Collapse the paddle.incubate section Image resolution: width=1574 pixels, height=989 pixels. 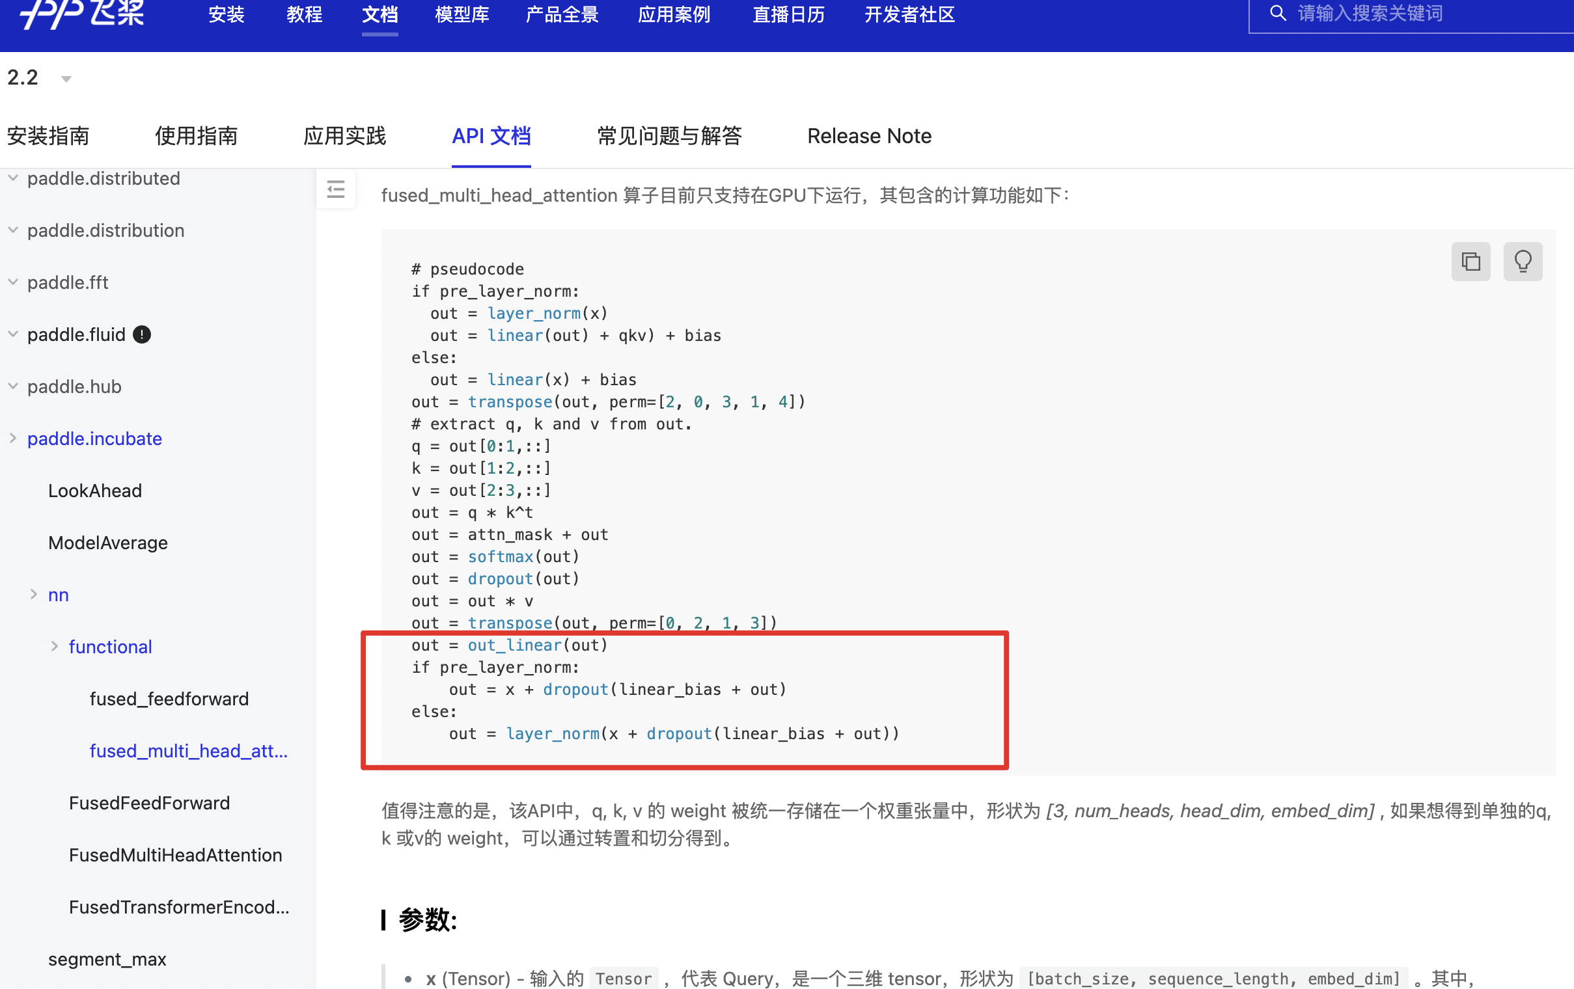coord(13,439)
